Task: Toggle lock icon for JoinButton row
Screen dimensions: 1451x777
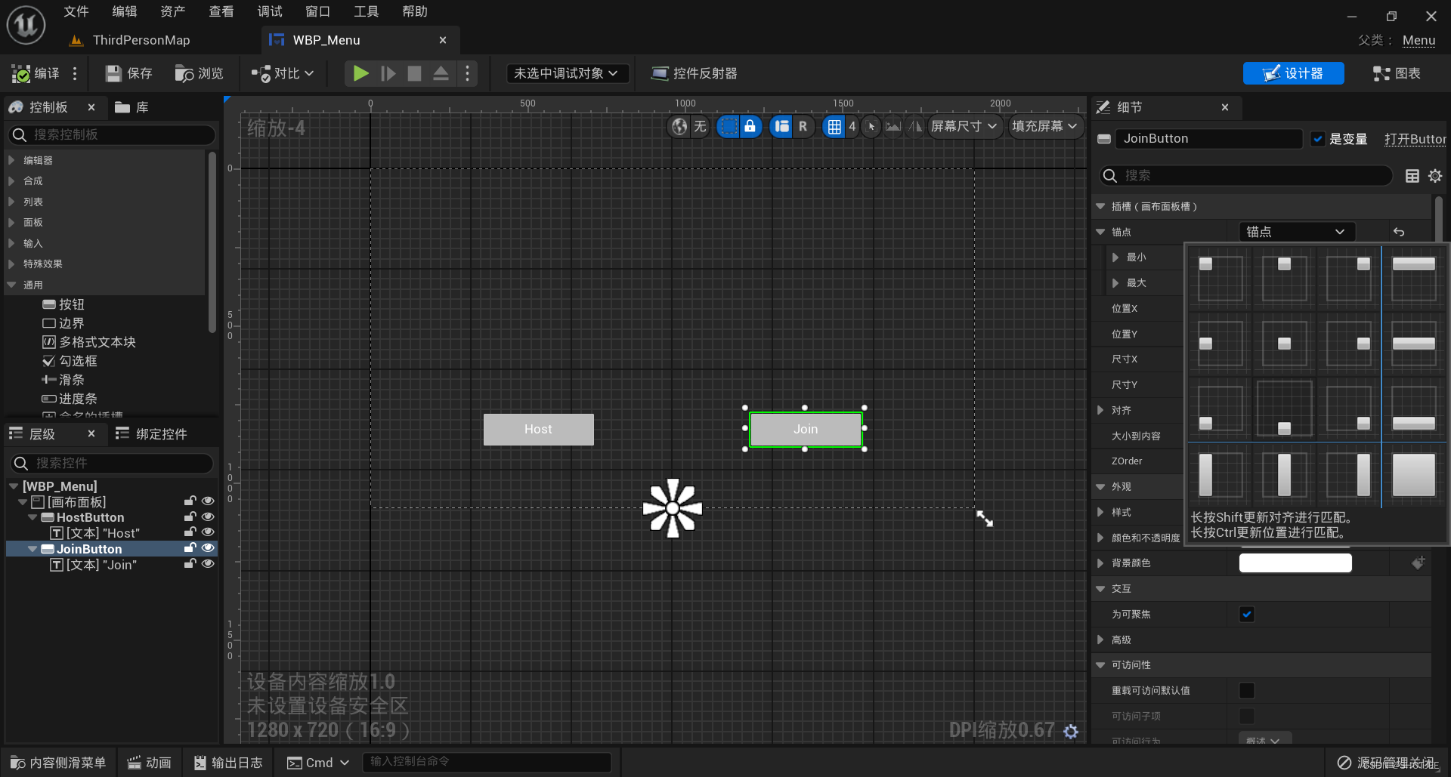Action: tap(190, 548)
